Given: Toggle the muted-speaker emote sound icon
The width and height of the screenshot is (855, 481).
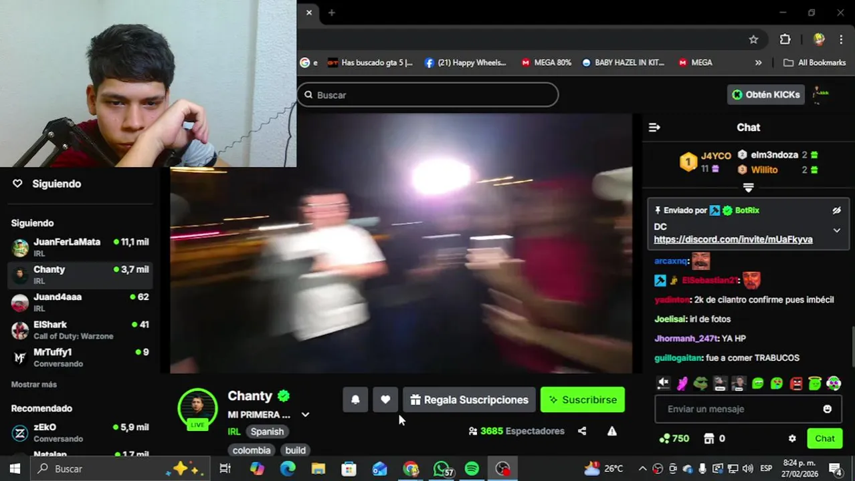Looking at the screenshot, I should [663, 383].
